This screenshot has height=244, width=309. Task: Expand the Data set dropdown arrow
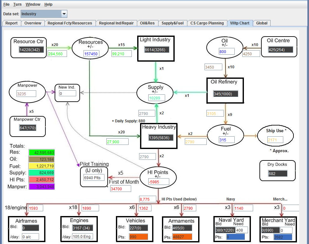pyautogui.click(x=64, y=14)
